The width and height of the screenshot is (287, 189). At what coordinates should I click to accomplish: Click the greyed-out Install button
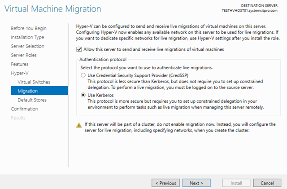click(x=236, y=183)
